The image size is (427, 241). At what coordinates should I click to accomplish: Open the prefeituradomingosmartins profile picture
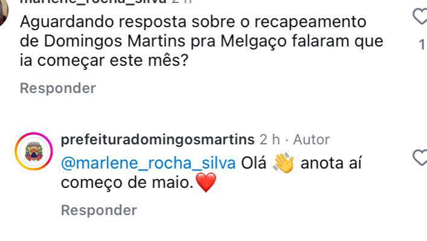click(34, 152)
